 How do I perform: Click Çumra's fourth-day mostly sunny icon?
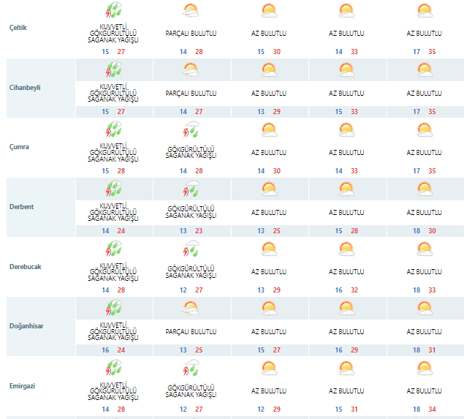[x=346, y=130]
